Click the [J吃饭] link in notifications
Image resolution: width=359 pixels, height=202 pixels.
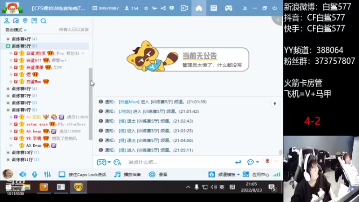(x=125, y=111)
